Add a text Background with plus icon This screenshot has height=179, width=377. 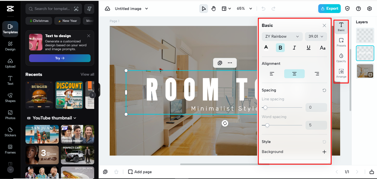[x=324, y=152]
